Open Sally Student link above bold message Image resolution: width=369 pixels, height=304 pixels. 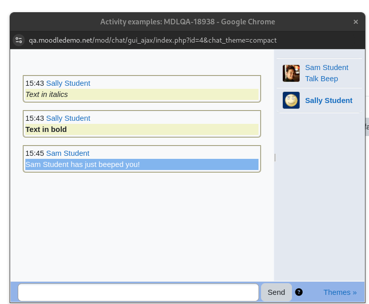(x=68, y=118)
